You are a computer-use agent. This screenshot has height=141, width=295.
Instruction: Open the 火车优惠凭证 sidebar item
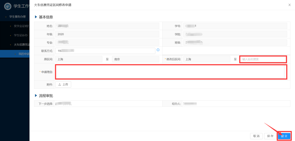[x=21, y=45]
